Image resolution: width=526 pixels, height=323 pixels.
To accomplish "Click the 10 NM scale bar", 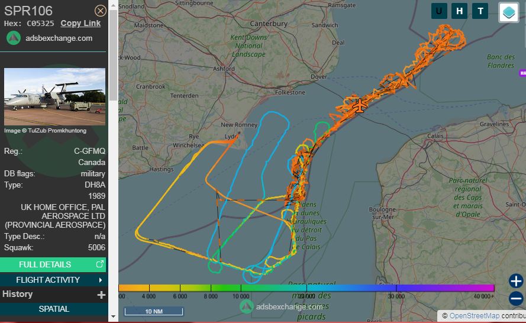I will (x=154, y=311).
